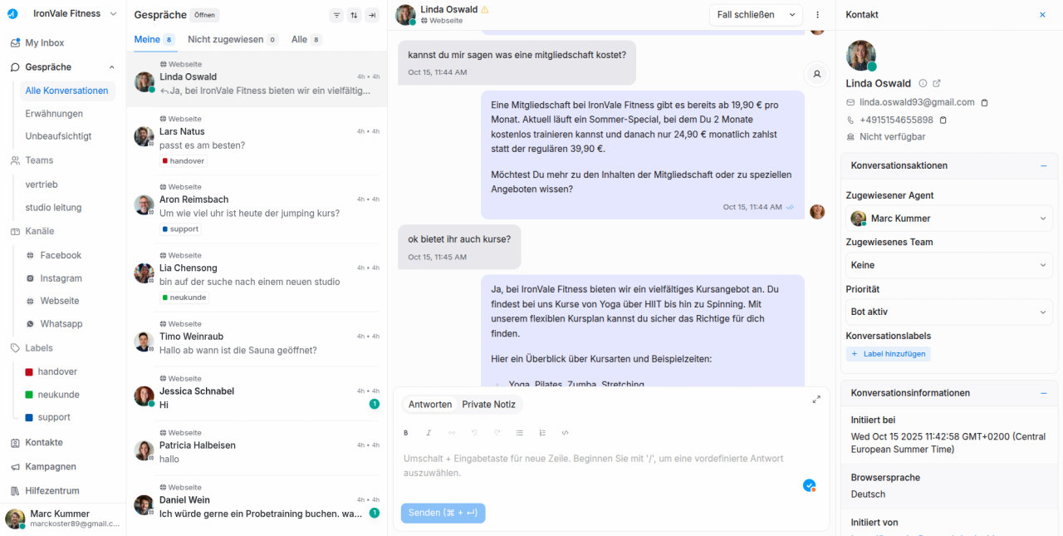Screen dimensions: 1063x536
Task: Collapse the Konversationsaktionen panel
Action: coord(1045,165)
